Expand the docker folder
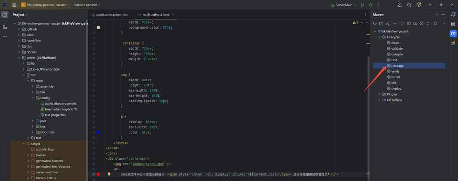Image resolution: width=458 pixels, height=181 pixels. pos(19,52)
